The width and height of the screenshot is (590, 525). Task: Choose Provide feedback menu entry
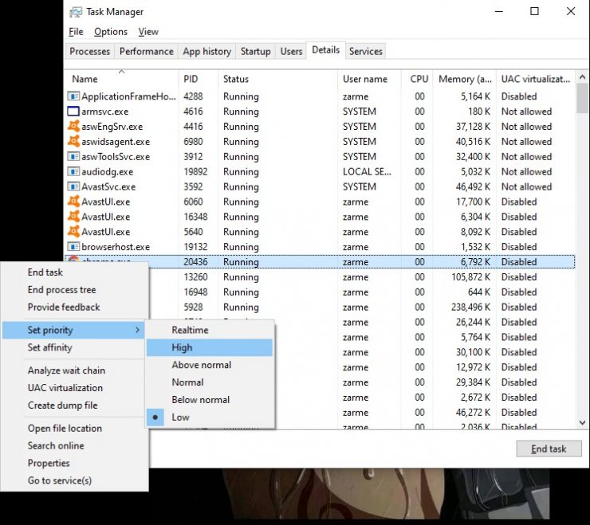tap(75, 307)
